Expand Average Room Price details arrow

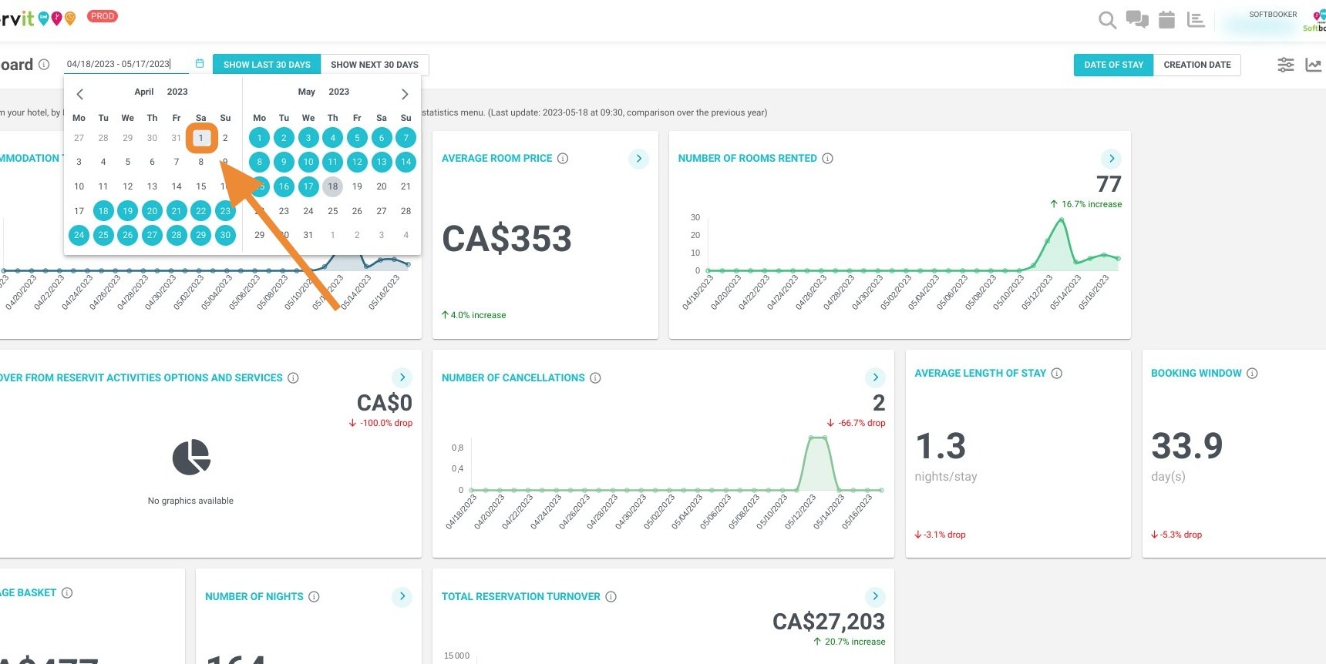click(638, 159)
